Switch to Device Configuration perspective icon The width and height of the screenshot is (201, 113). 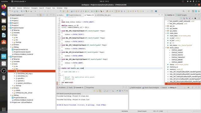point(196,11)
